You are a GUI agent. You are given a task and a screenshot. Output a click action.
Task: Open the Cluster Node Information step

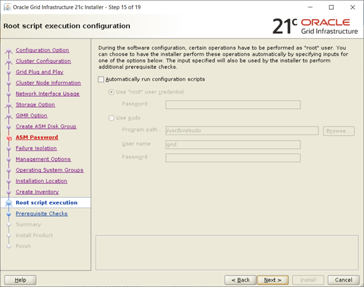point(48,83)
